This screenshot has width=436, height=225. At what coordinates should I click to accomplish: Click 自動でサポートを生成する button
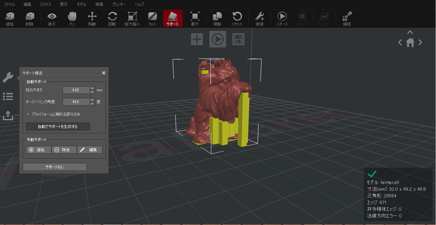pos(58,127)
